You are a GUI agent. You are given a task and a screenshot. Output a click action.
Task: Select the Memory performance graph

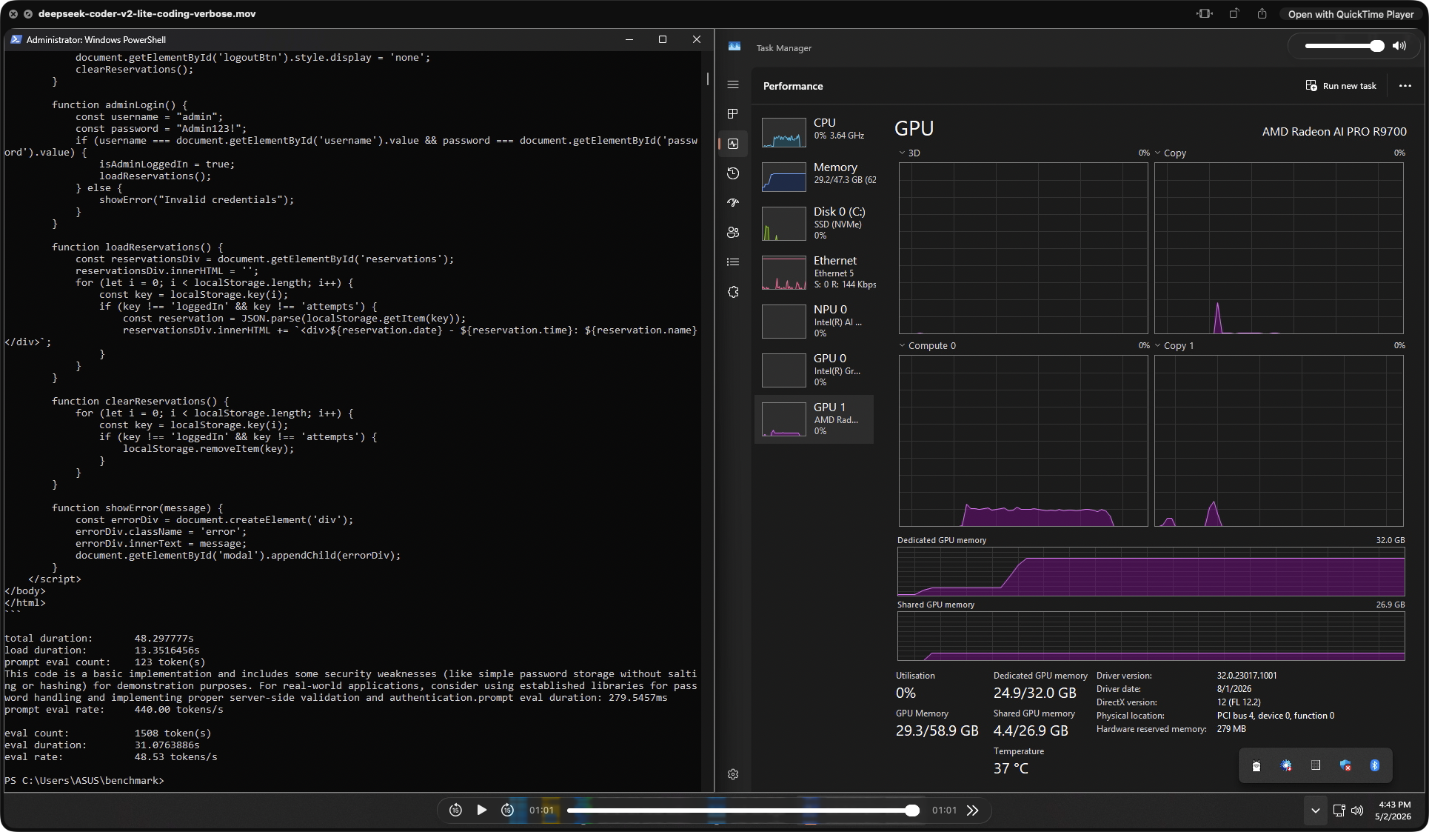pyautogui.click(x=814, y=176)
